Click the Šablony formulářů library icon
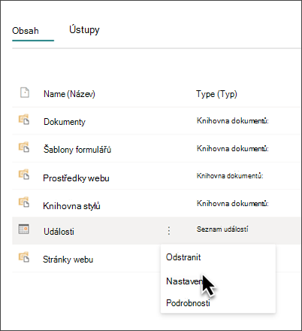This screenshot has height=331, width=302. [24, 147]
